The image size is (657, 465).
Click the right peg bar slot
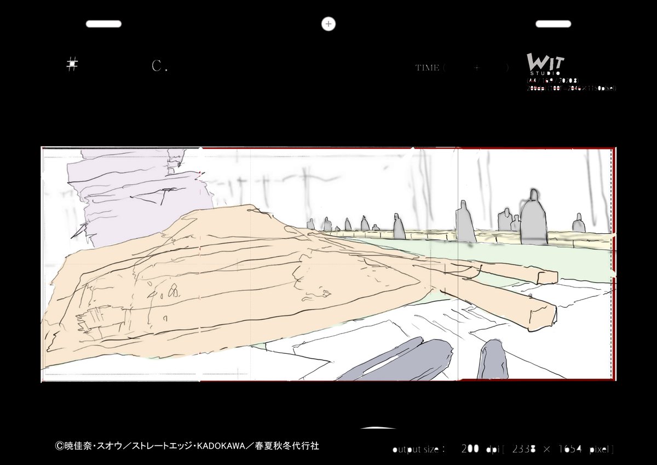[x=554, y=24]
